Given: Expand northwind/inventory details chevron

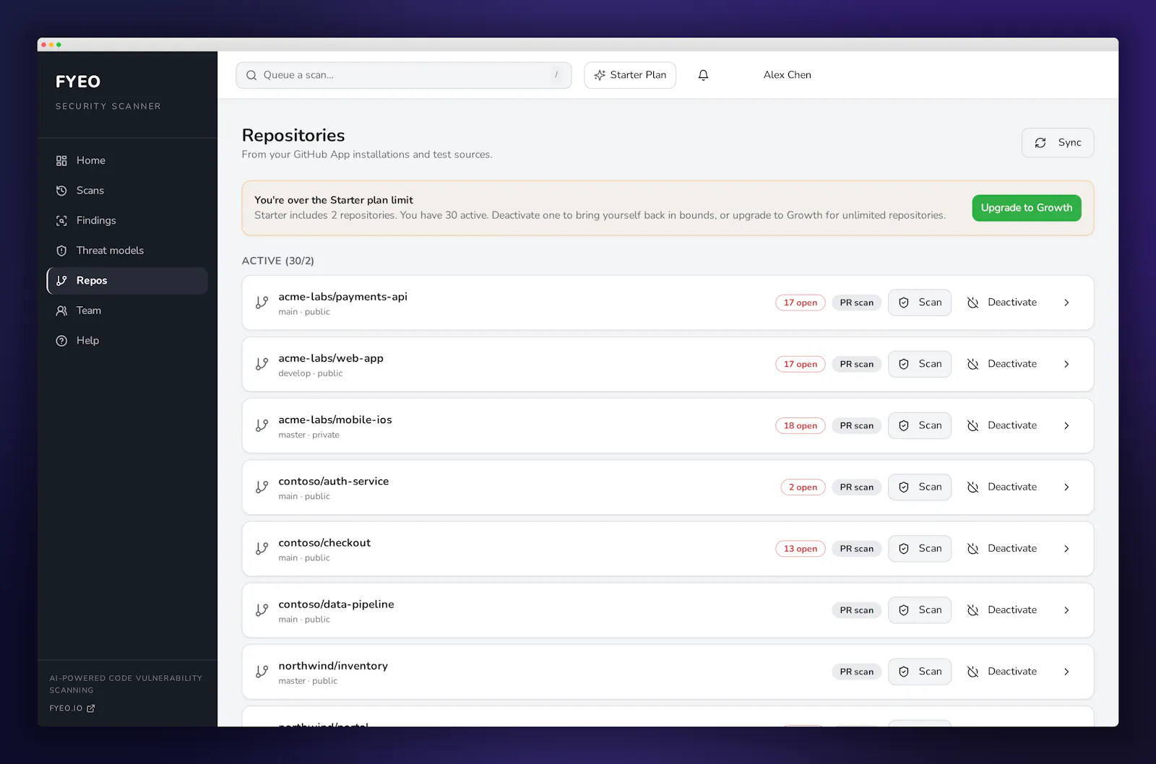Looking at the screenshot, I should click(1066, 672).
